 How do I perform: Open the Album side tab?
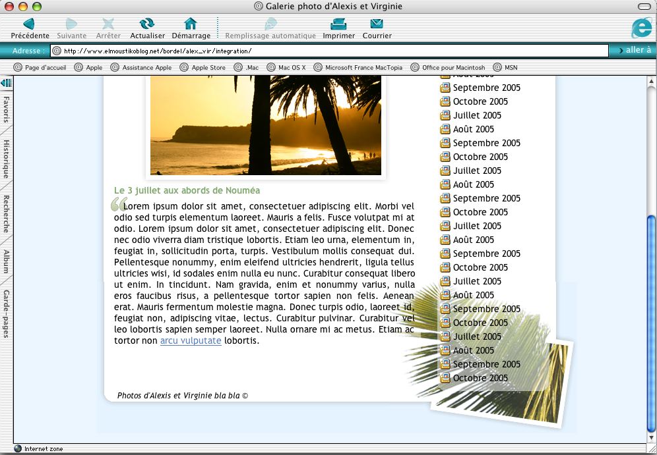pyautogui.click(x=7, y=261)
